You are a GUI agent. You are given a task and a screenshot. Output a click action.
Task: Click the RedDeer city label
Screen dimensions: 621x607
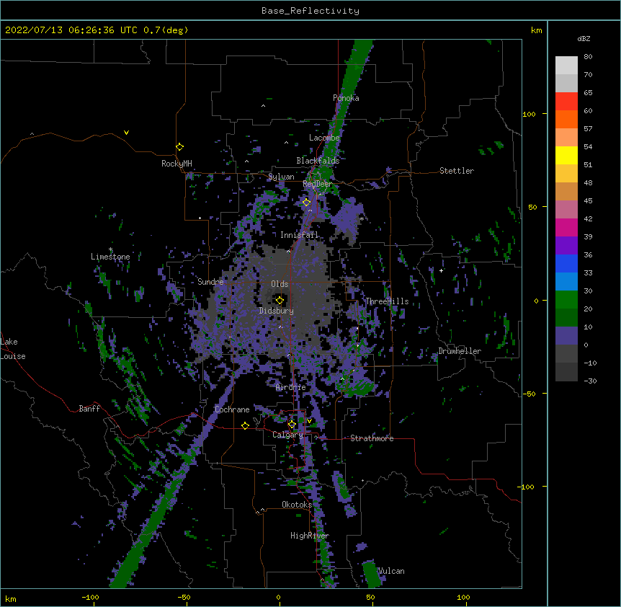point(317,184)
